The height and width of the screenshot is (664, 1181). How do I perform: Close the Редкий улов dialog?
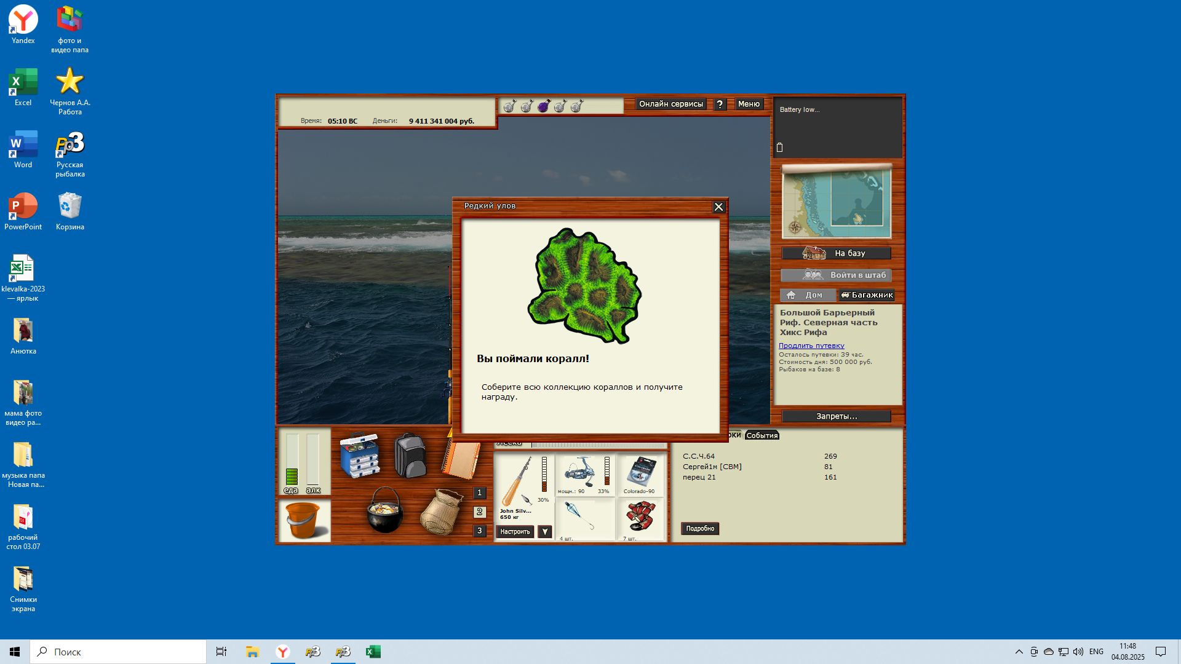(718, 207)
